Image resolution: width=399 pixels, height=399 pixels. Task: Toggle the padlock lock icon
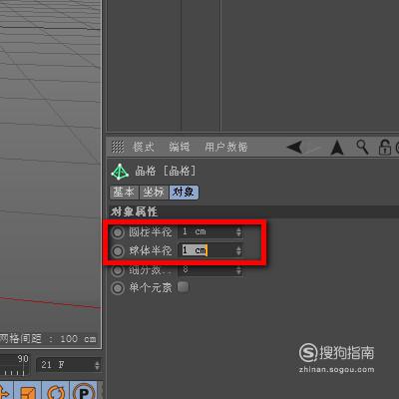coord(385,147)
